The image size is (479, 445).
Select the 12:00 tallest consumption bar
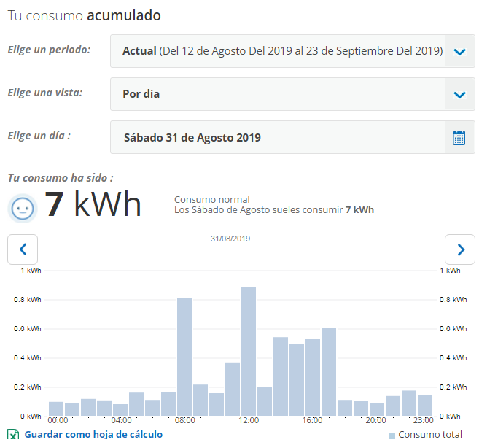coord(249,351)
